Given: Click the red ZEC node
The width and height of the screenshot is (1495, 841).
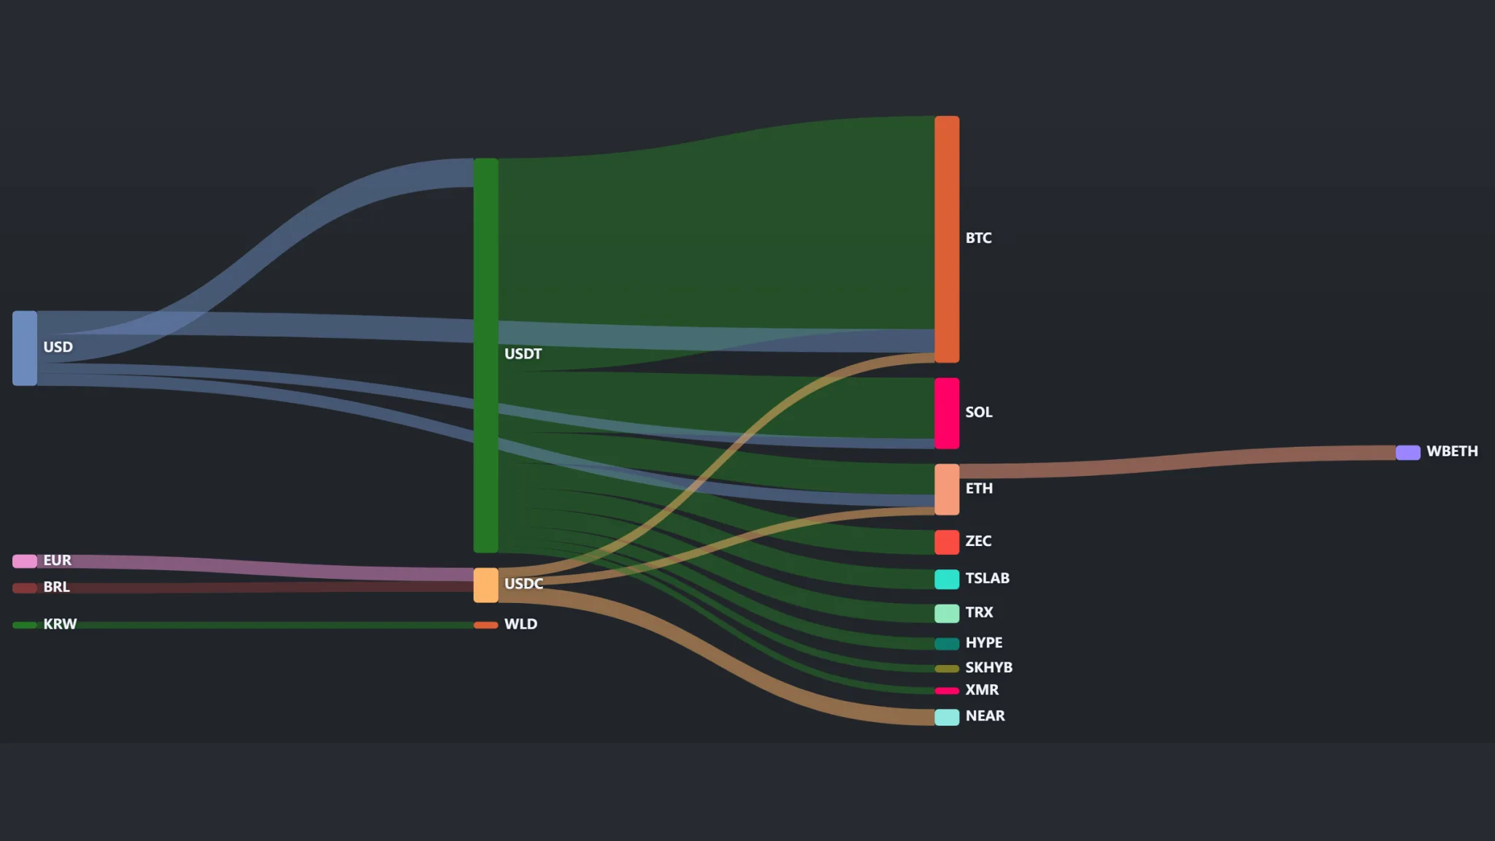Looking at the screenshot, I should (947, 542).
